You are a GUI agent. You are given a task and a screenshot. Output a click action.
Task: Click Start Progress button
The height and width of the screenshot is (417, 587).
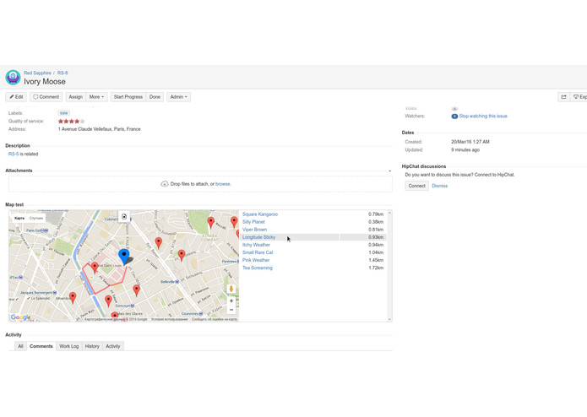128,97
